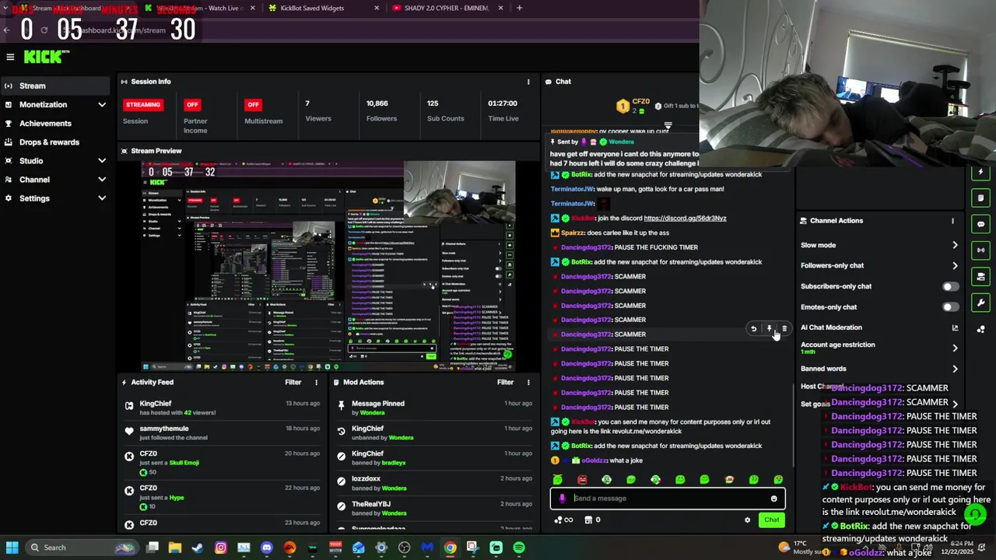Click the Message Pinned mod action row

433,408
